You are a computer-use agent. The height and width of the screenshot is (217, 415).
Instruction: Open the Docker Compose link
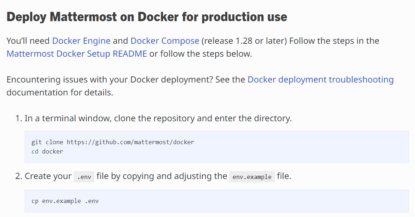pos(165,41)
